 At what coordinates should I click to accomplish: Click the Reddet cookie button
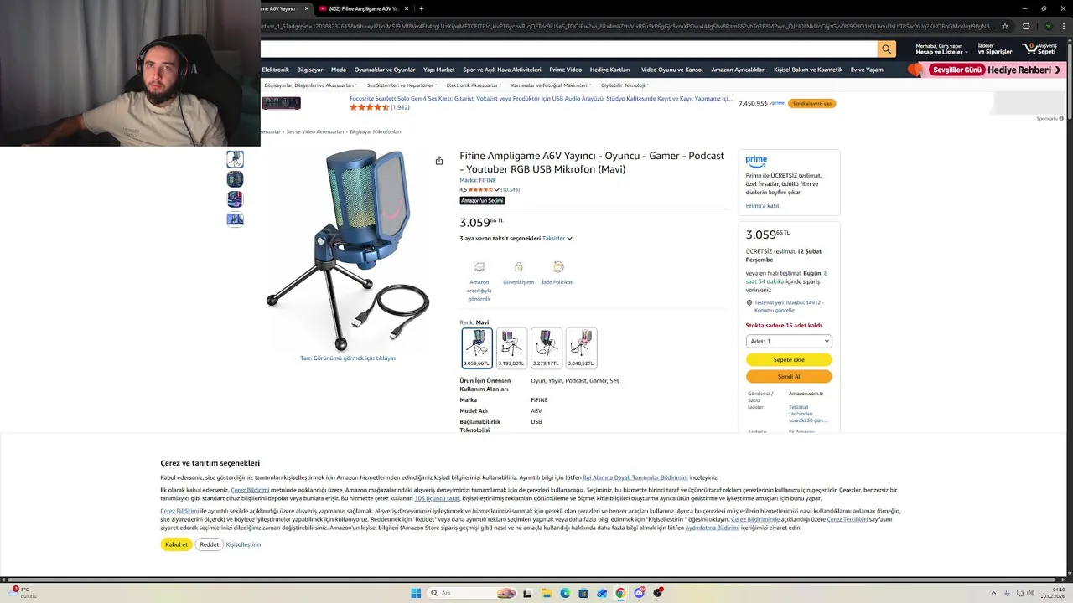[210, 544]
